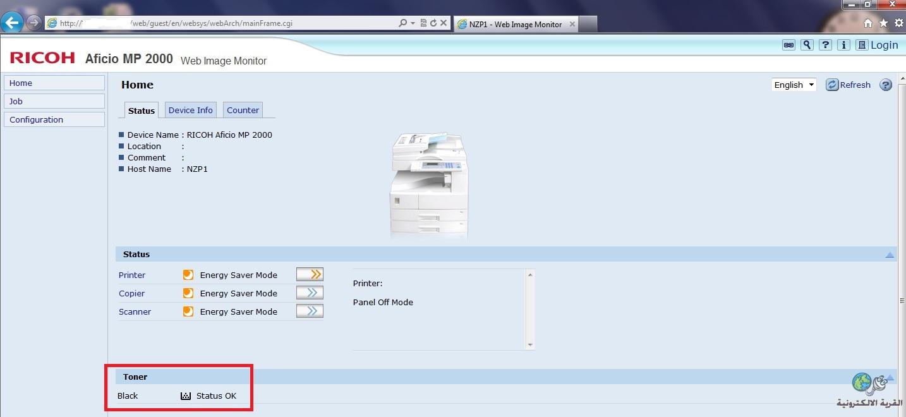
Task: Open Help question mark in header bar
Action: [825, 45]
